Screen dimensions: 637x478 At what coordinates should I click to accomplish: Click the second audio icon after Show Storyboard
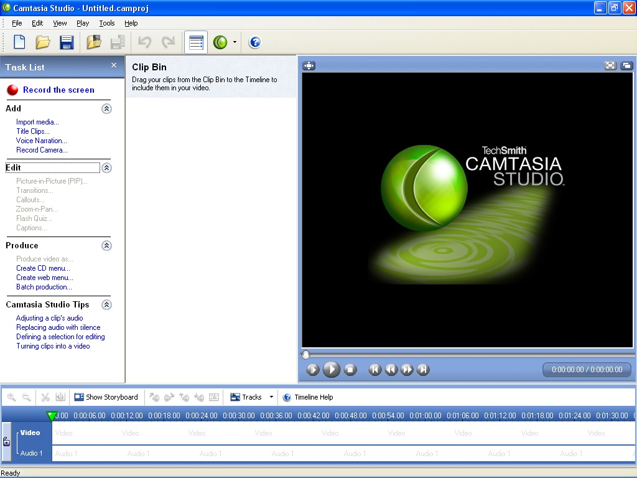coord(169,397)
